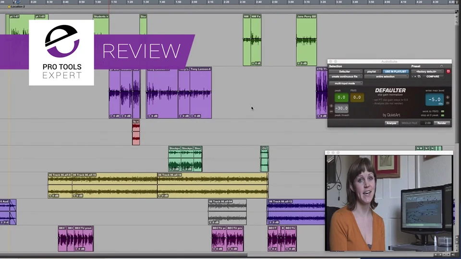Click clip gain badge on 06 Track 06.aif-04 clip

[214, 222]
